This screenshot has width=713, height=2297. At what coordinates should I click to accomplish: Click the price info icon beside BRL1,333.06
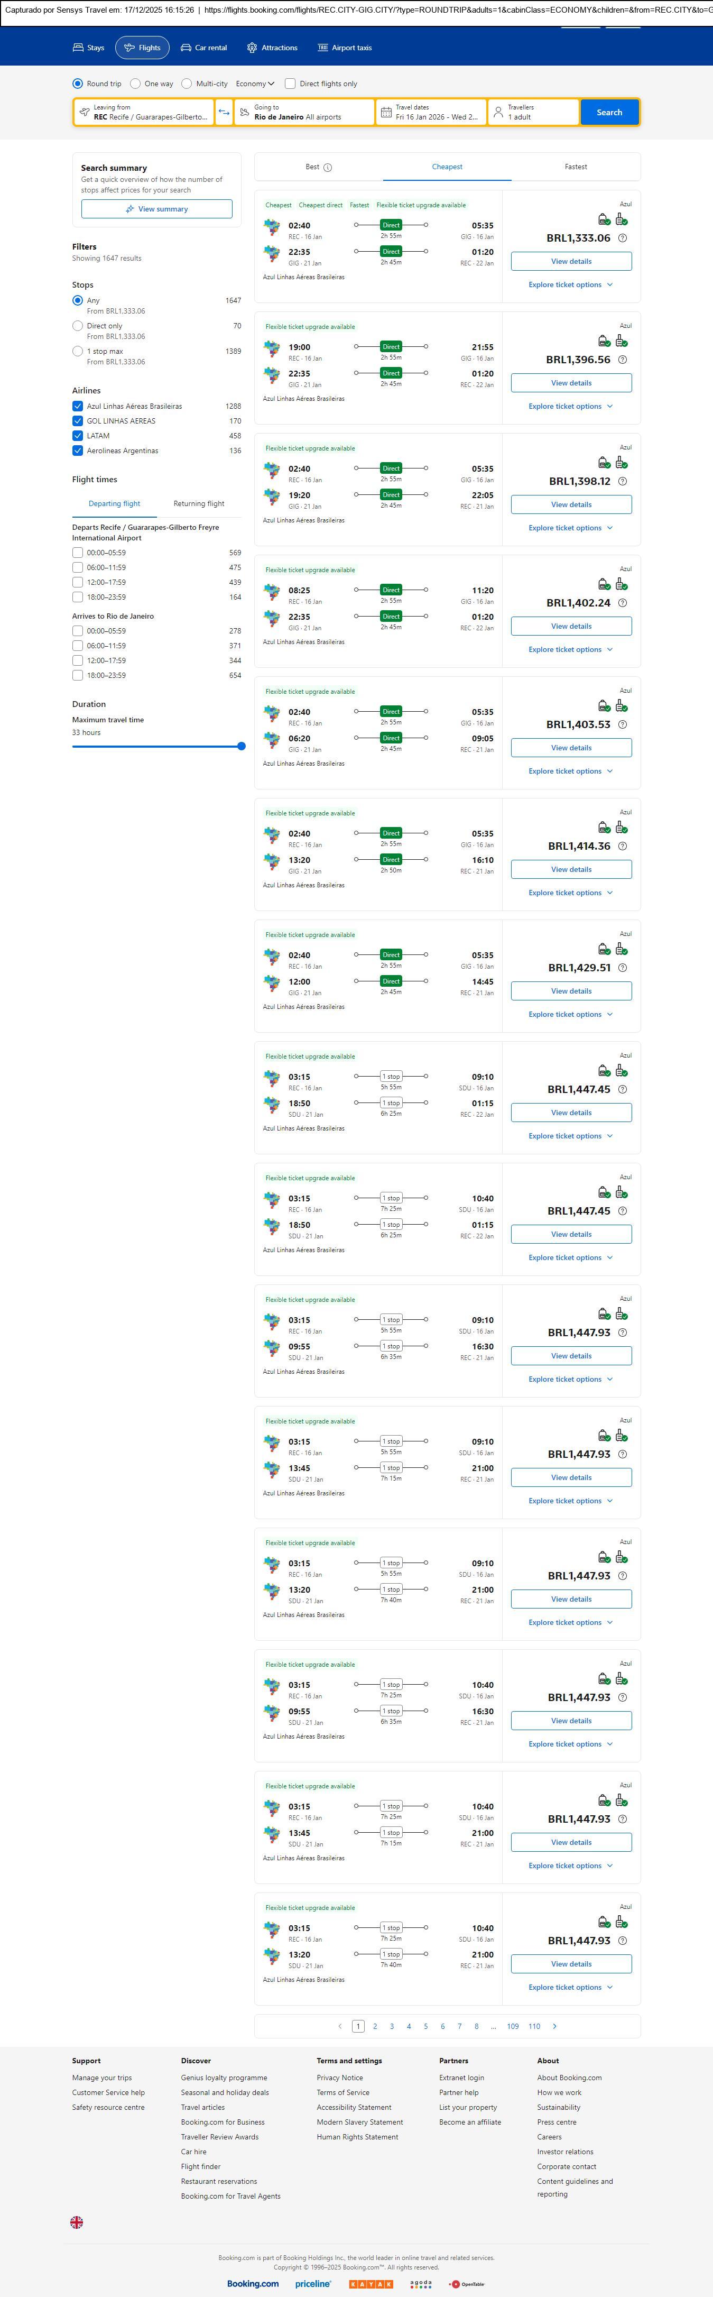[622, 238]
